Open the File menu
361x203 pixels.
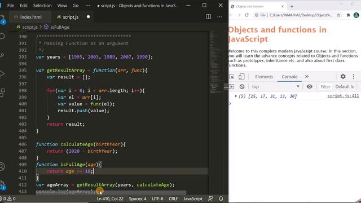(11, 6)
